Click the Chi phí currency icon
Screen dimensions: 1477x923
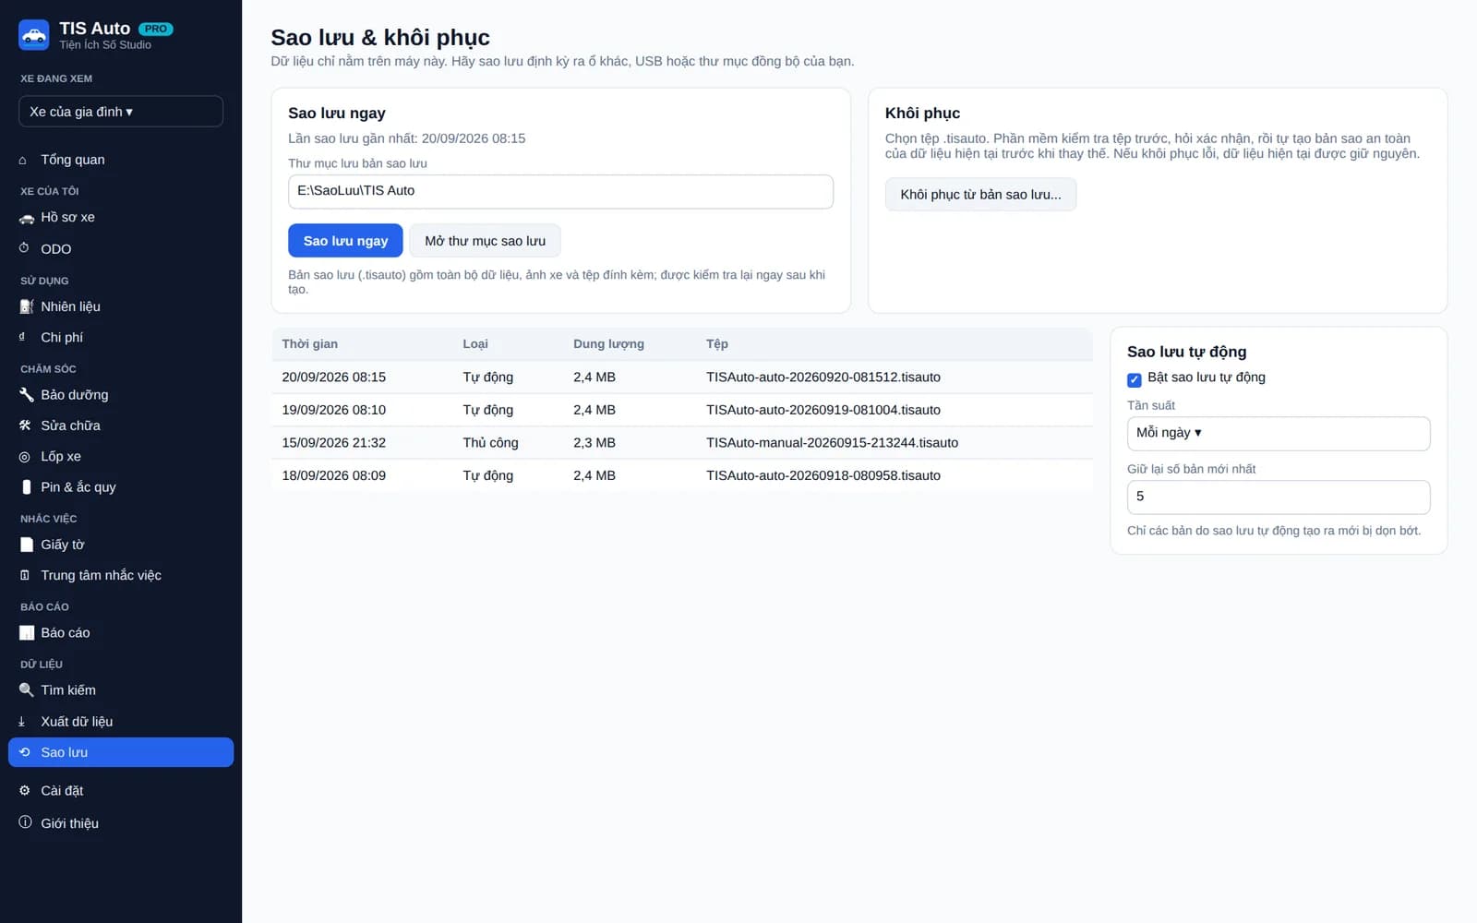(22, 337)
